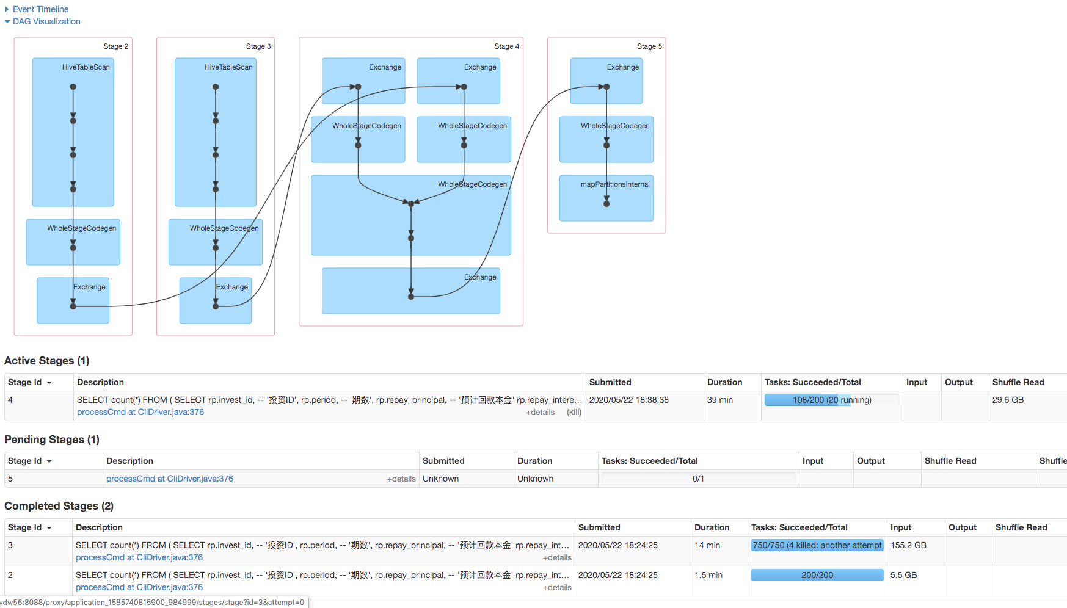Image resolution: width=1067 pixels, height=608 pixels.
Task: Click +details on completed stage 3 row
Action: coord(557,557)
